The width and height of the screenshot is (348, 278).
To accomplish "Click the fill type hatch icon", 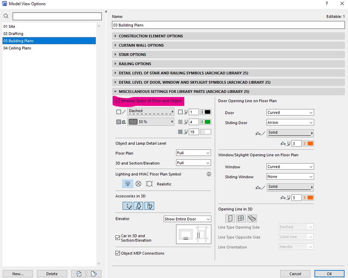I will 121,122.
